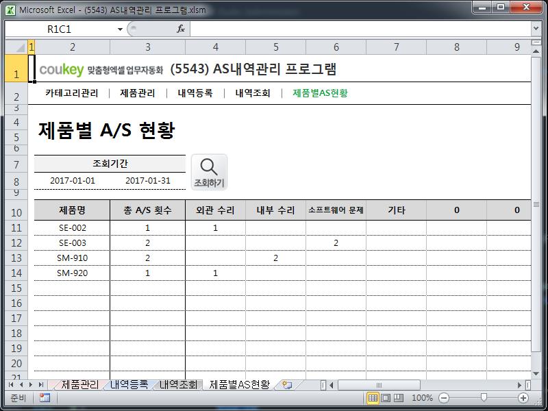Switch to Normal view icon
This screenshot has width=548, height=411.
point(373,398)
